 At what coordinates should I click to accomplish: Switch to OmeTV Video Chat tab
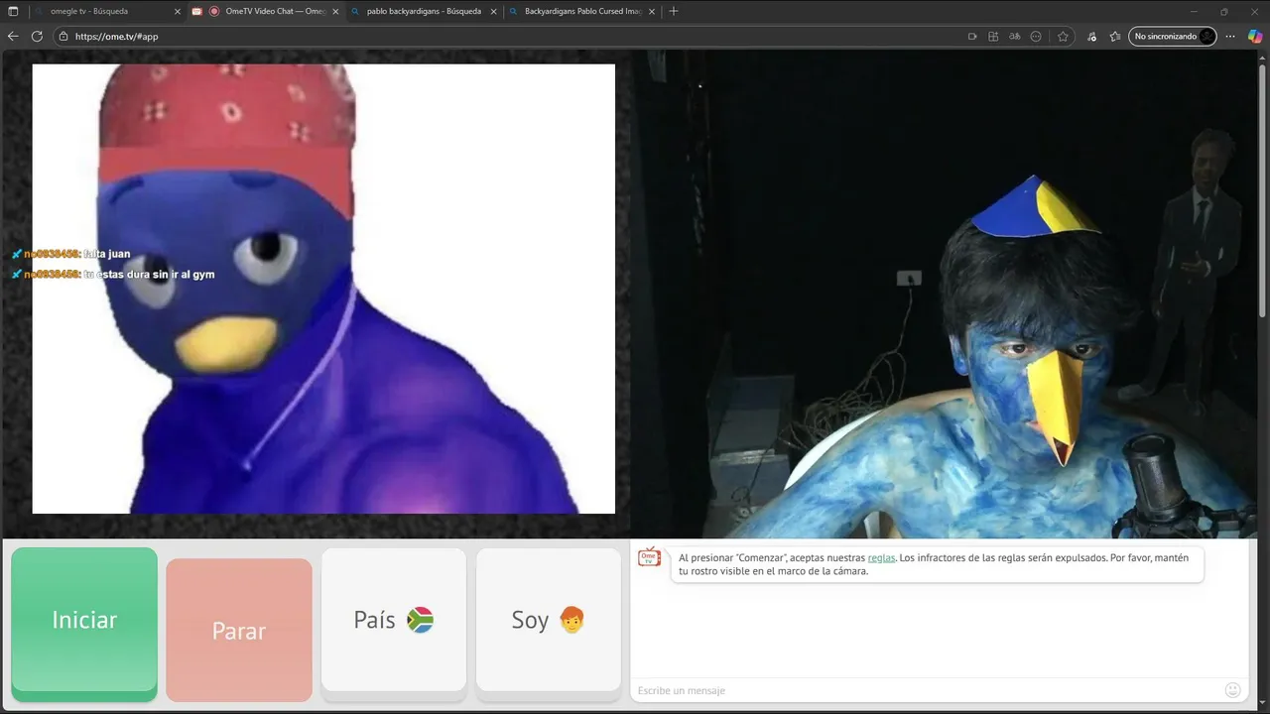point(266,12)
